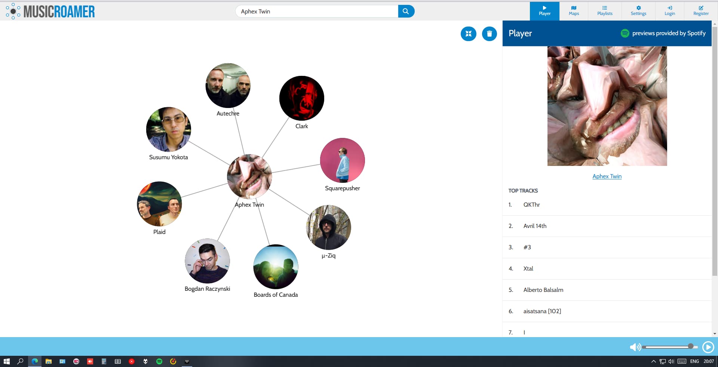This screenshot has width=718, height=367.
Task: Play the track Alberto Balsalm
Action: tap(607, 290)
